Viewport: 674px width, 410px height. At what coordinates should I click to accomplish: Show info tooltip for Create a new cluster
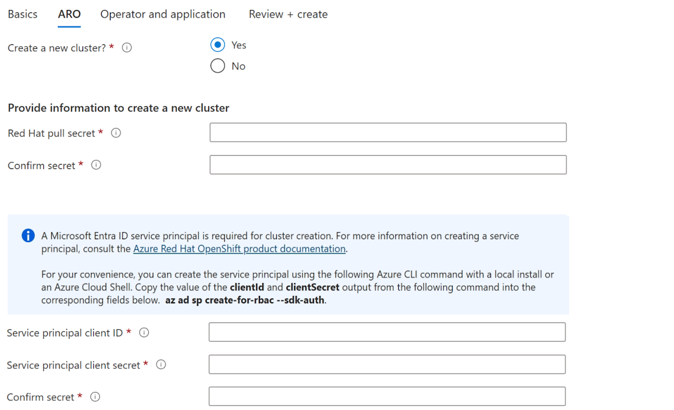click(x=127, y=48)
